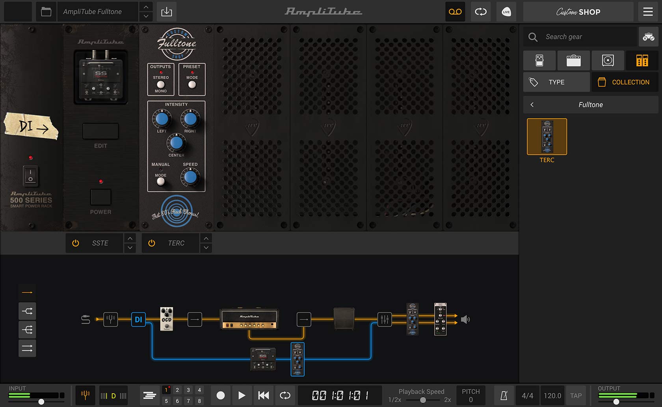662x407 pixels.
Task: Click the gear settings icon beside search
Action: 649,37
